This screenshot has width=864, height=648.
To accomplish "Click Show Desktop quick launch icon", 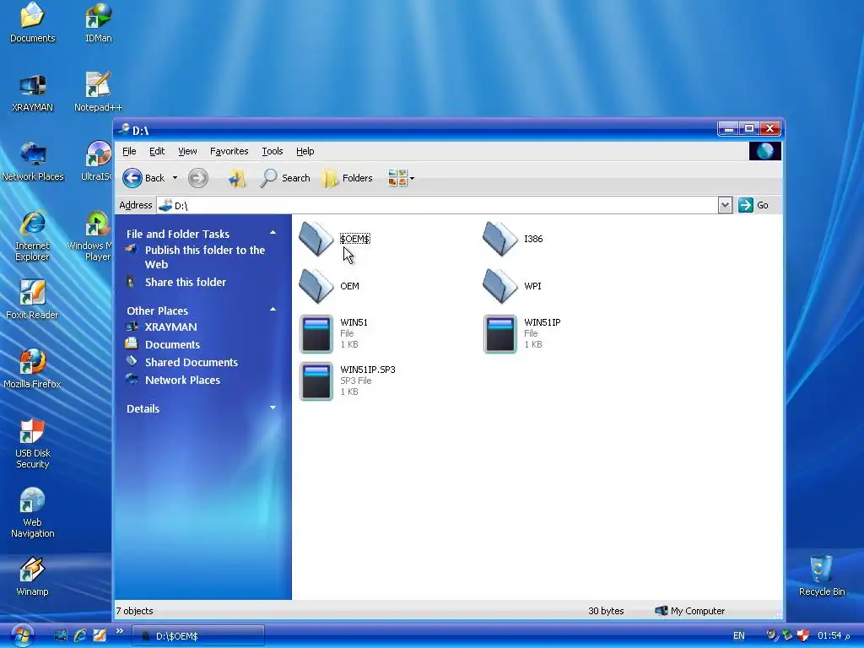I will point(61,635).
